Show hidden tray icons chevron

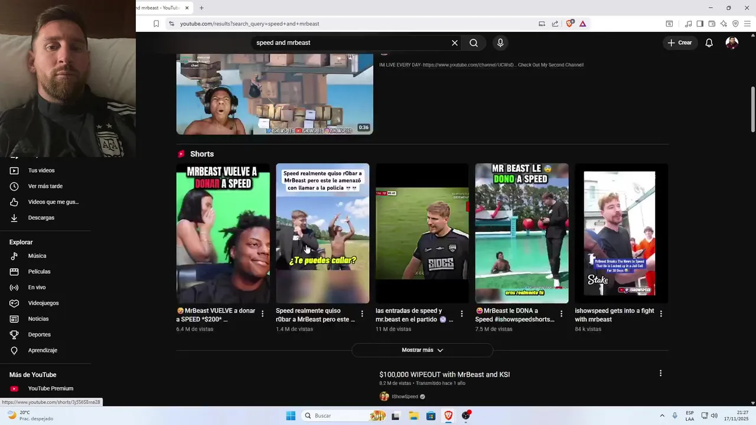[661, 416]
